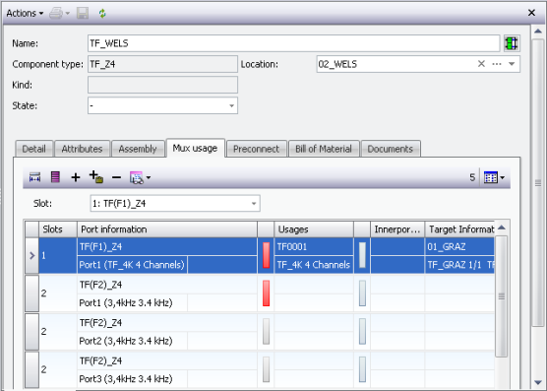This screenshot has height=391, width=547.
Task: Switch to the Assembly tab
Action: pyautogui.click(x=138, y=149)
